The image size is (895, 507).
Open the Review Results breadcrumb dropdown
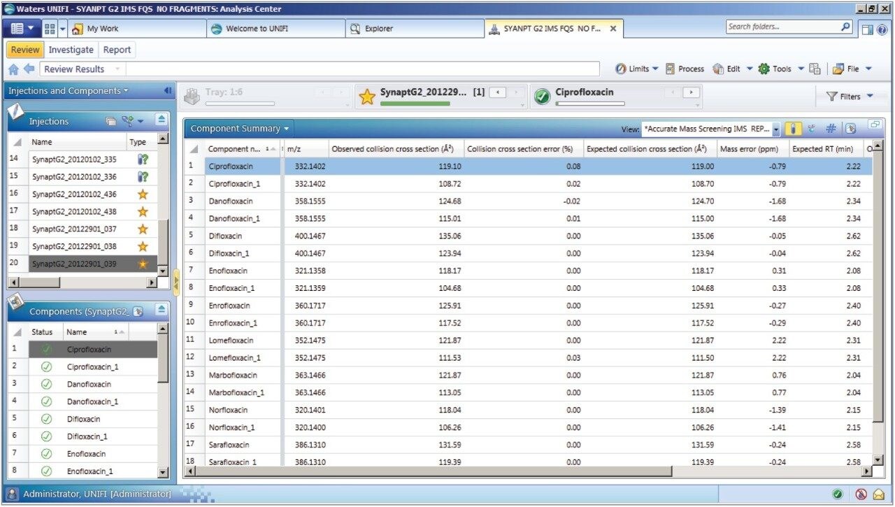[x=117, y=69]
